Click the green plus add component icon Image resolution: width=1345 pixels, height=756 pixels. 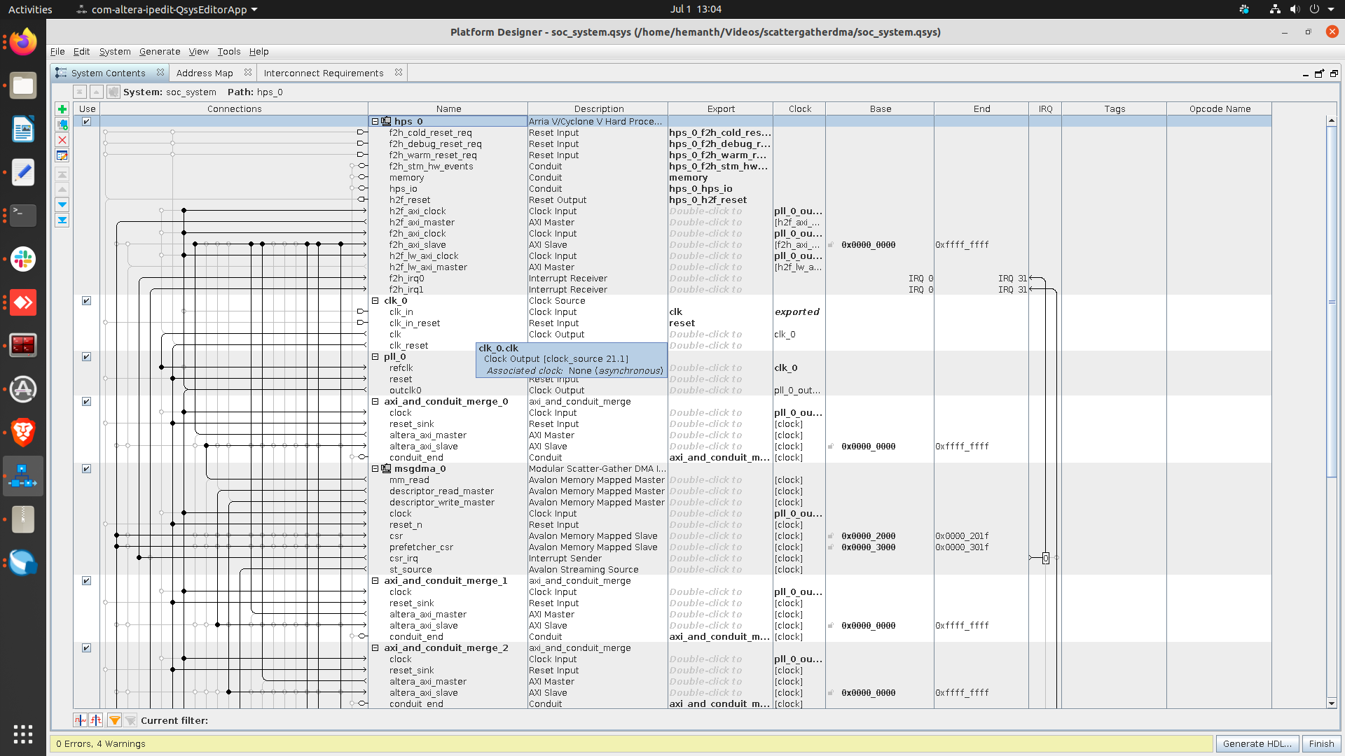pyautogui.click(x=62, y=109)
